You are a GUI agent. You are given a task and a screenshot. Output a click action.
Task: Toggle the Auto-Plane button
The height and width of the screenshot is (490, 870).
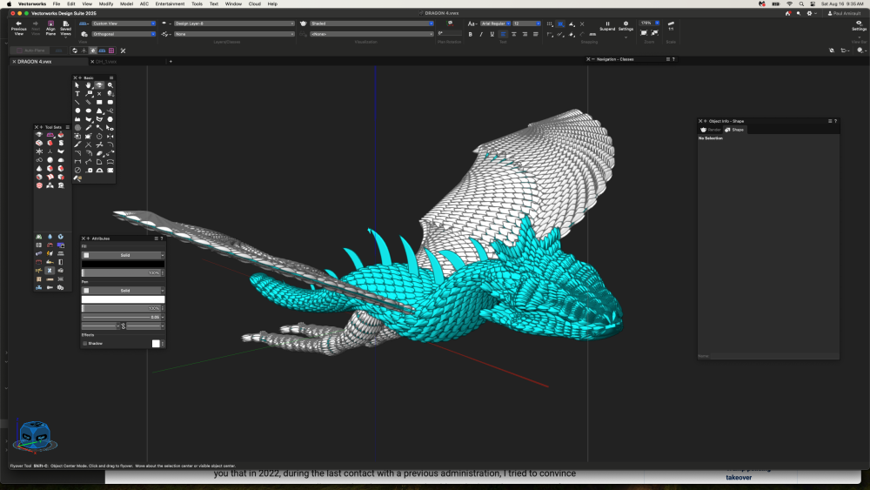pyautogui.click(x=29, y=50)
